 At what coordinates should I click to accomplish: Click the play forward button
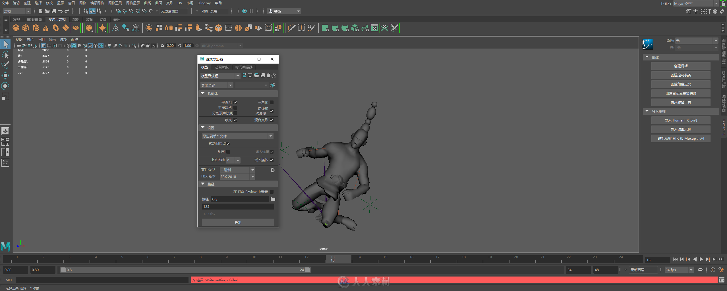701,259
